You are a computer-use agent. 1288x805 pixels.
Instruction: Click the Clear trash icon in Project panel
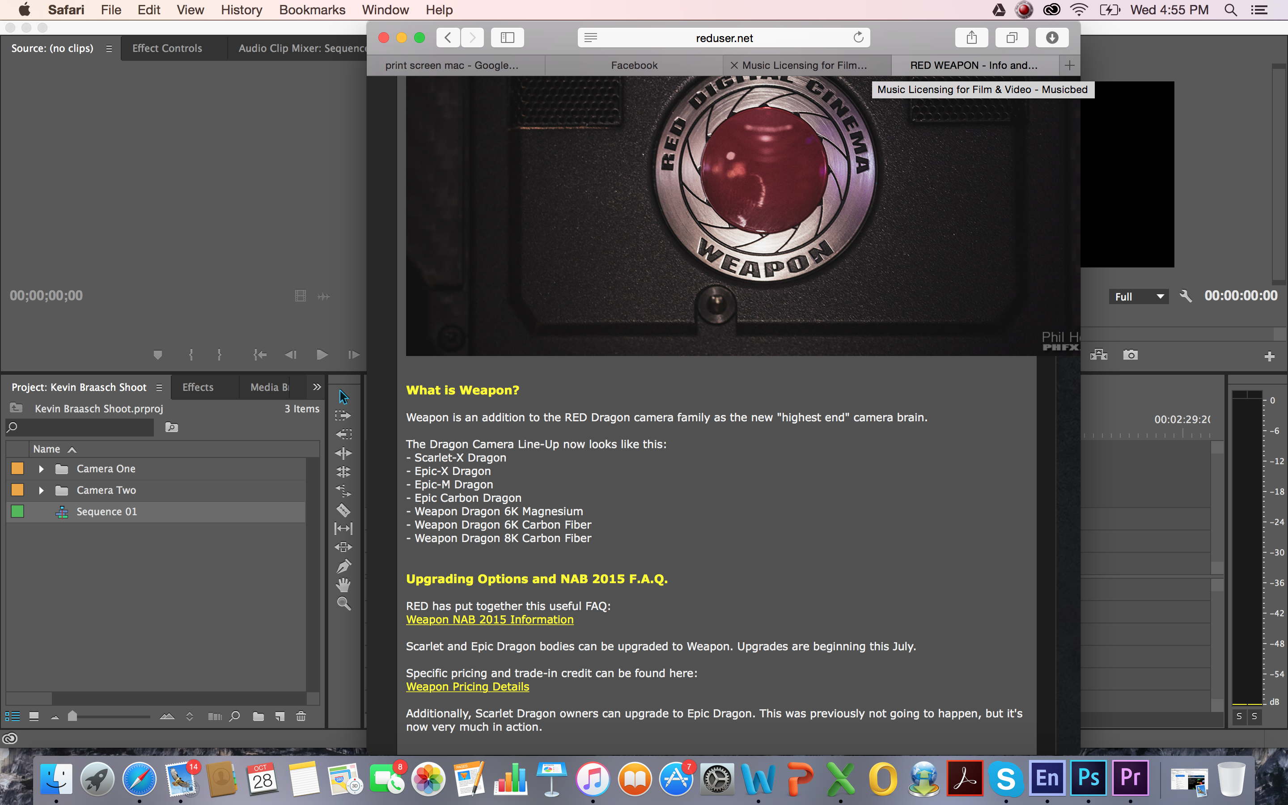(301, 716)
